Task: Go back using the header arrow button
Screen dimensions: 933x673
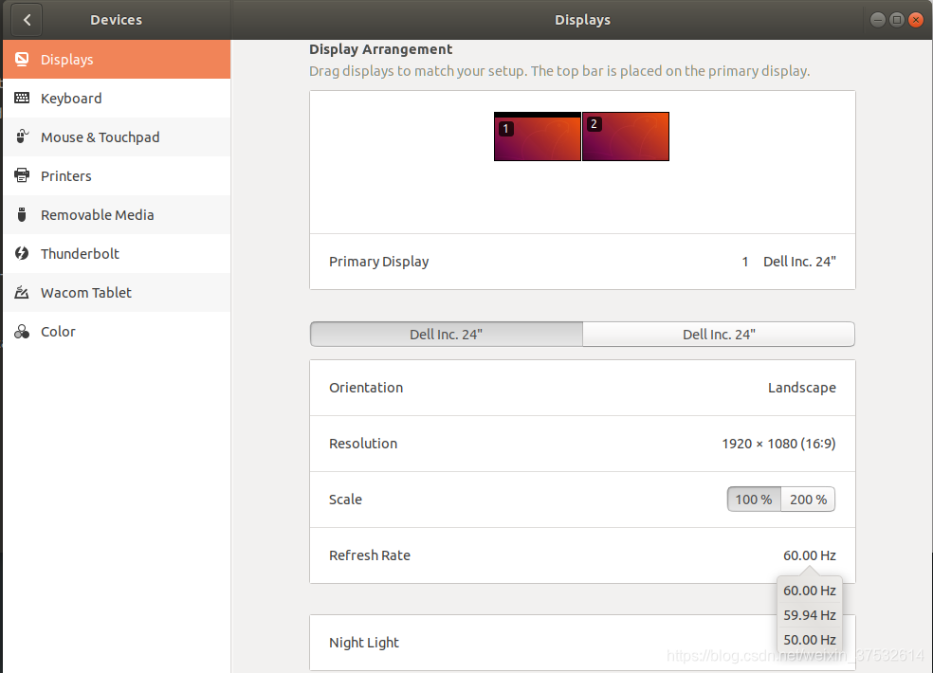Action: (x=27, y=20)
